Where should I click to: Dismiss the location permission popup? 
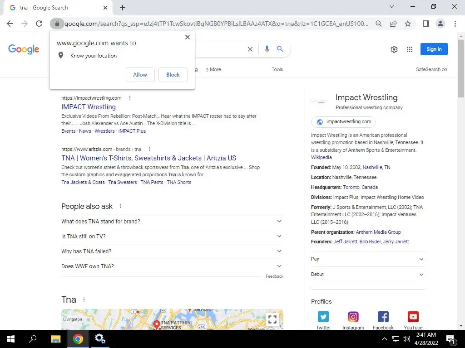(188, 37)
